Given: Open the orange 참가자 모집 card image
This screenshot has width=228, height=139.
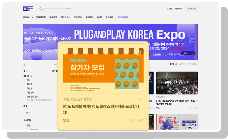Looking at the screenshot, I should pos(103,71).
